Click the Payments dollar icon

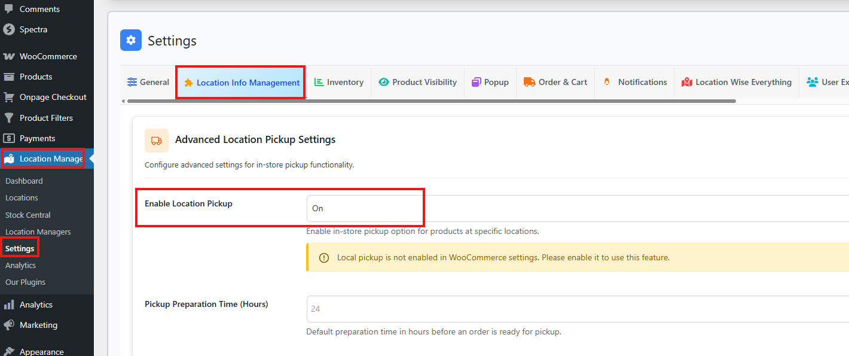point(9,138)
